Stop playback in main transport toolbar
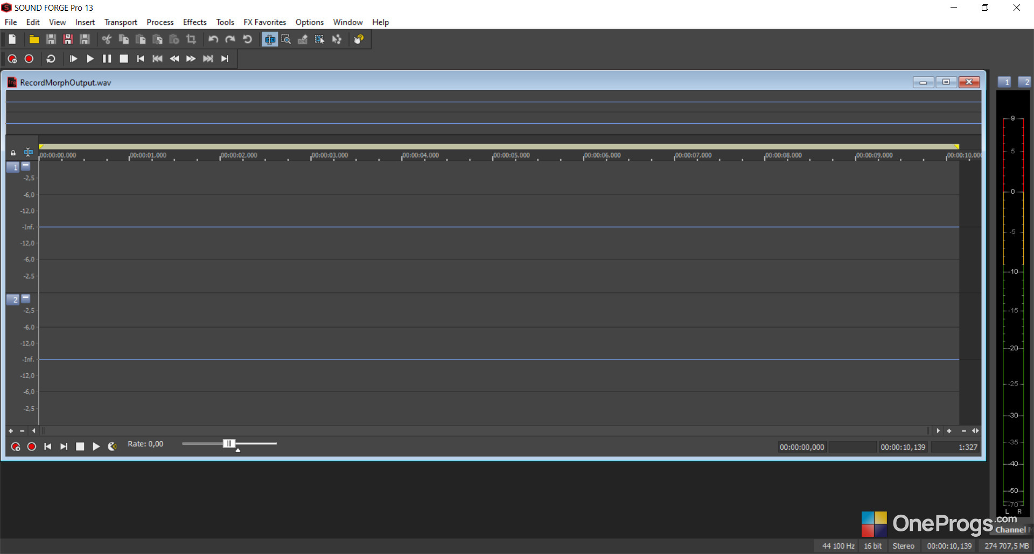This screenshot has width=1034, height=554. click(x=124, y=59)
